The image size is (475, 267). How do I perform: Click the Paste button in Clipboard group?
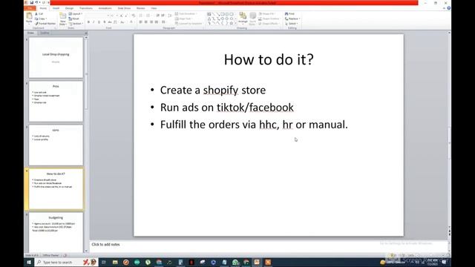29,18
